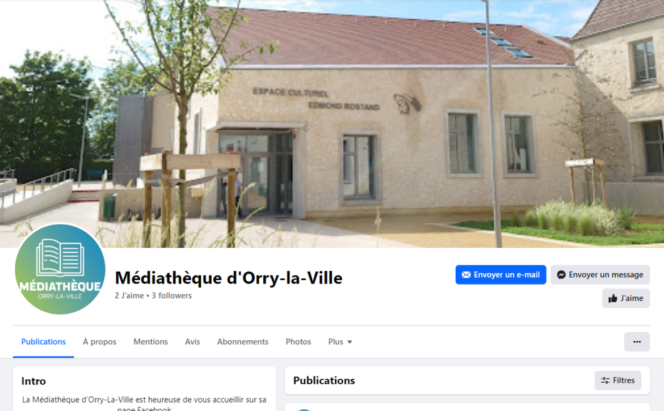
Task: Click the filter sliders icon beside Filtres
Action: (x=606, y=380)
